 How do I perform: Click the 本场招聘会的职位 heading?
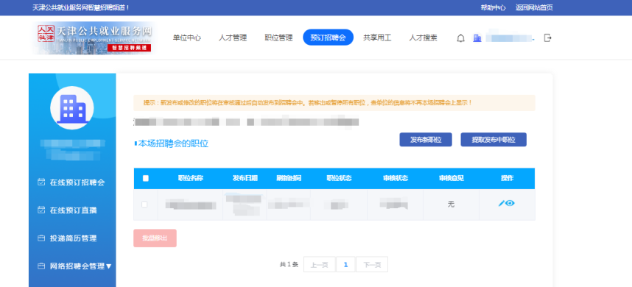tap(173, 143)
